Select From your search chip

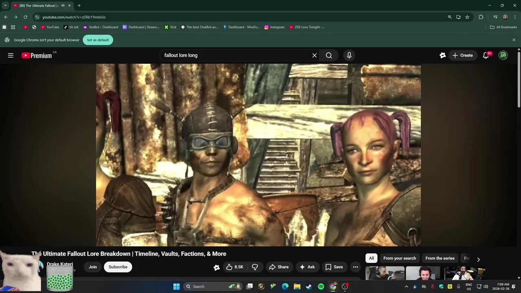(x=400, y=258)
